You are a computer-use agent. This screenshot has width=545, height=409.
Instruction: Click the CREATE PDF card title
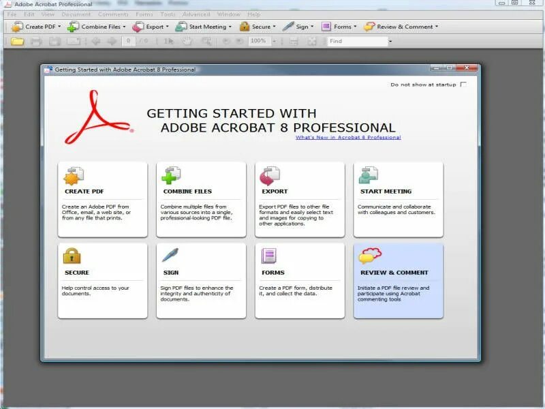click(84, 192)
